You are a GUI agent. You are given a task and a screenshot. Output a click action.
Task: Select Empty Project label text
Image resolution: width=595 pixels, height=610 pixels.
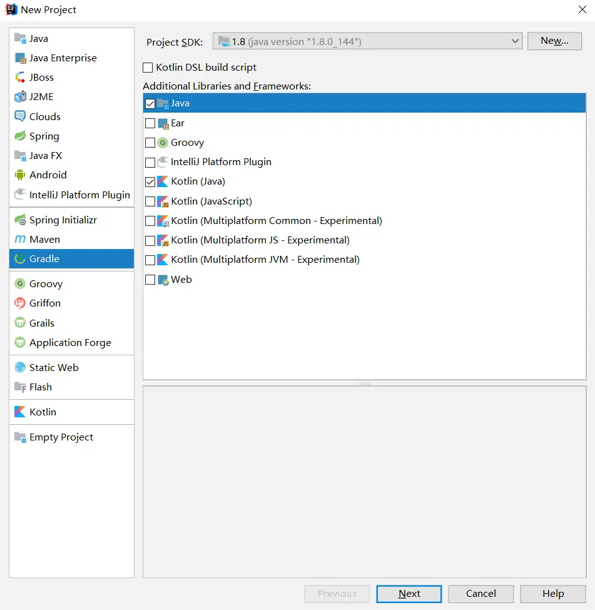click(x=61, y=437)
